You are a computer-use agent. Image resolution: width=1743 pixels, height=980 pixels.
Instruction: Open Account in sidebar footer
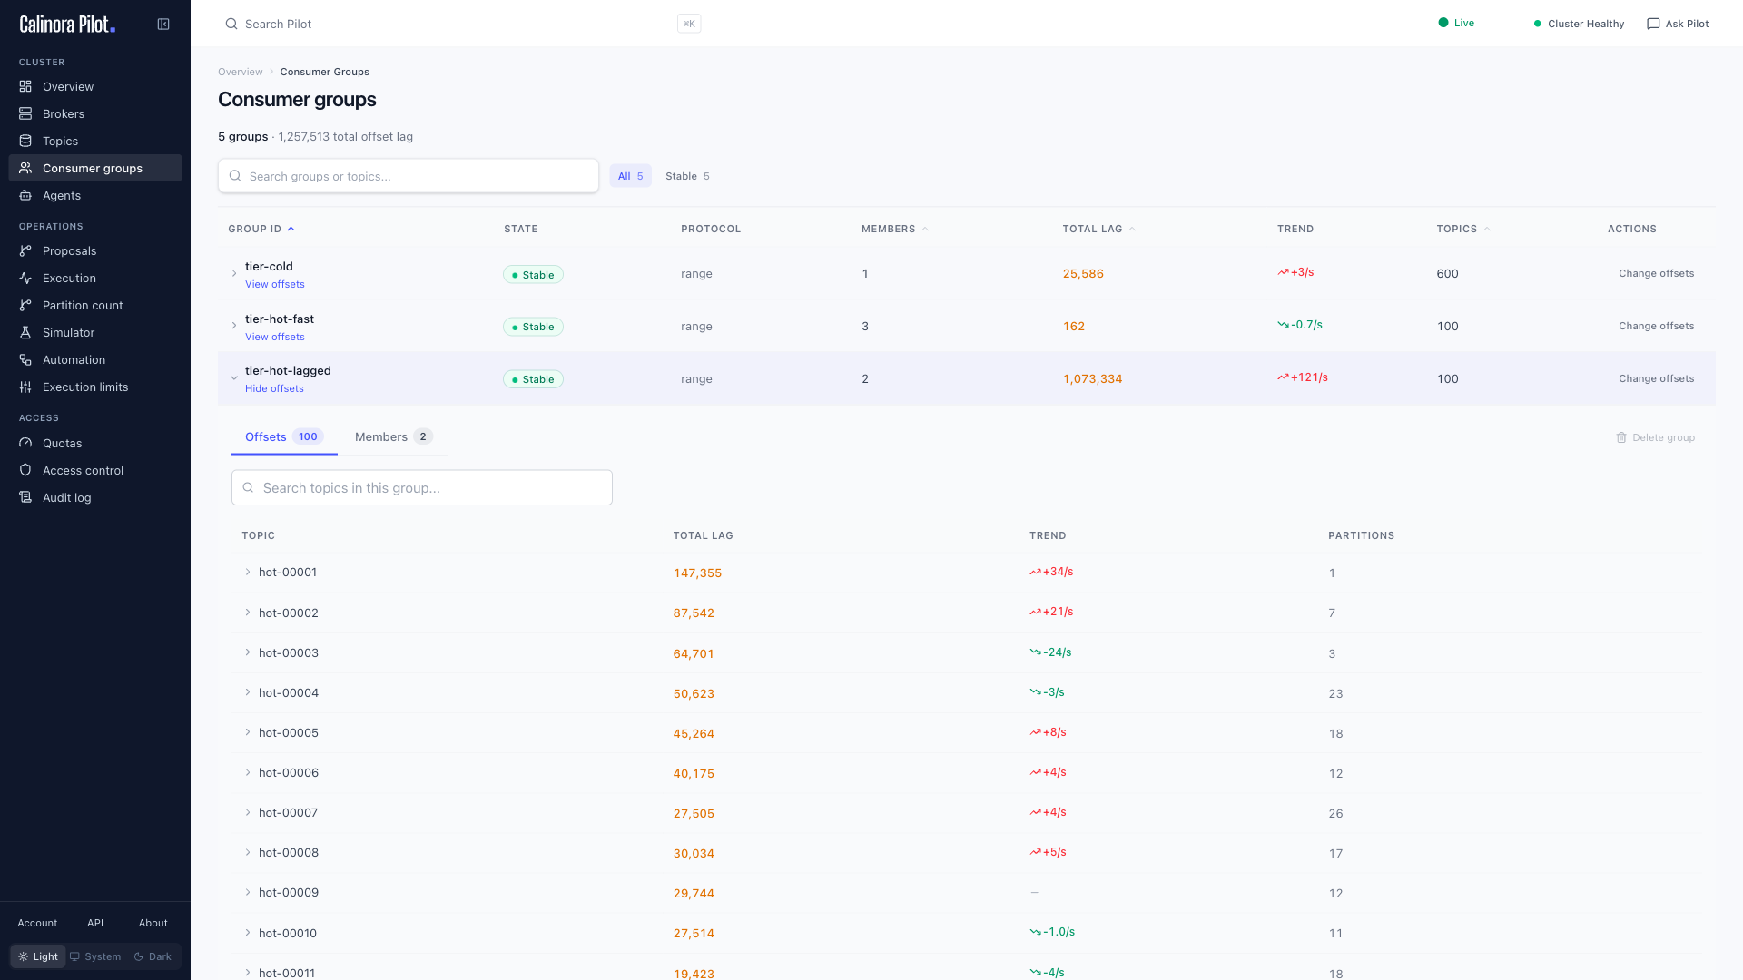(x=37, y=923)
